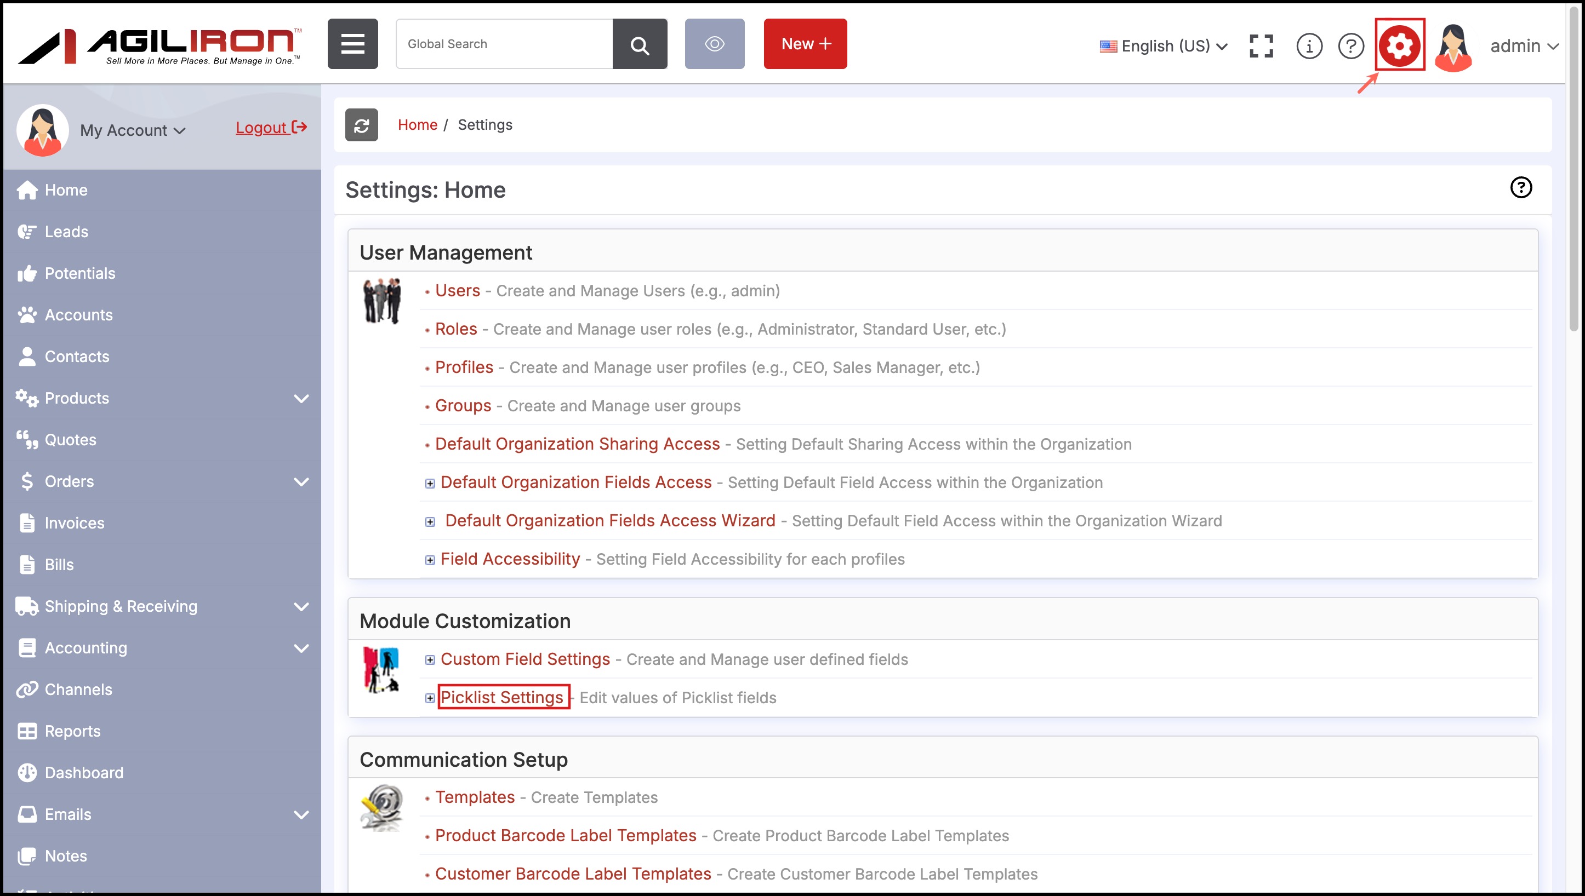Click the New + button
Image resolution: width=1585 pixels, height=896 pixels.
point(805,44)
